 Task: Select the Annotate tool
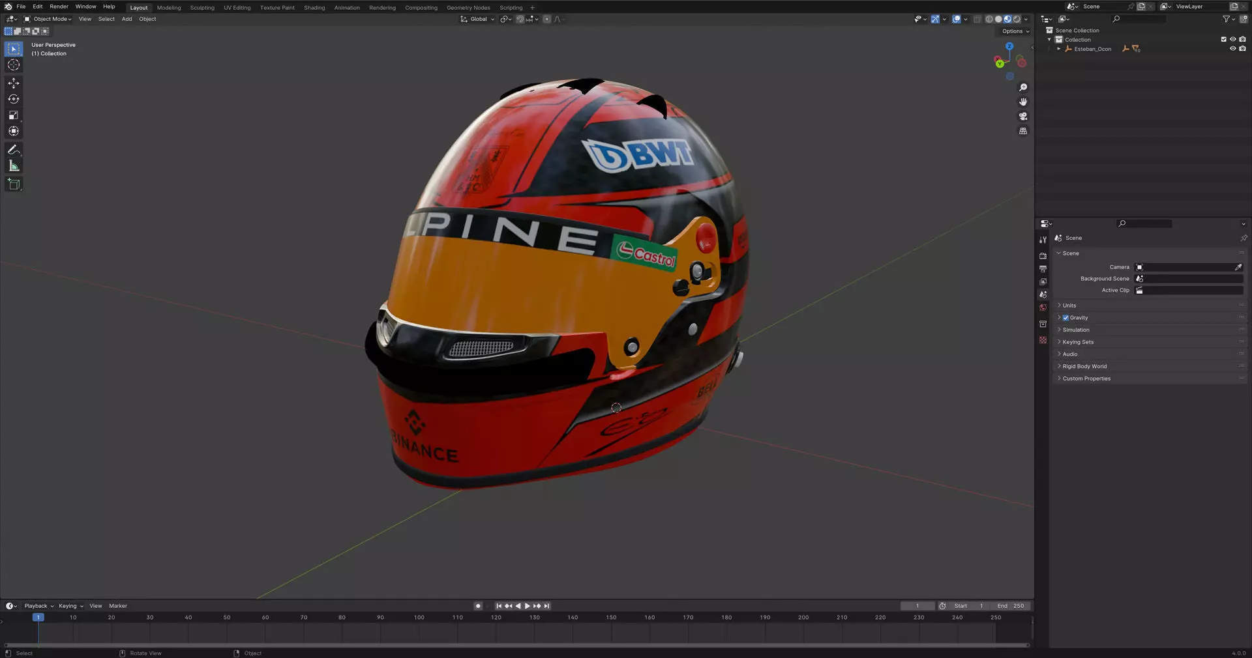click(14, 150)
